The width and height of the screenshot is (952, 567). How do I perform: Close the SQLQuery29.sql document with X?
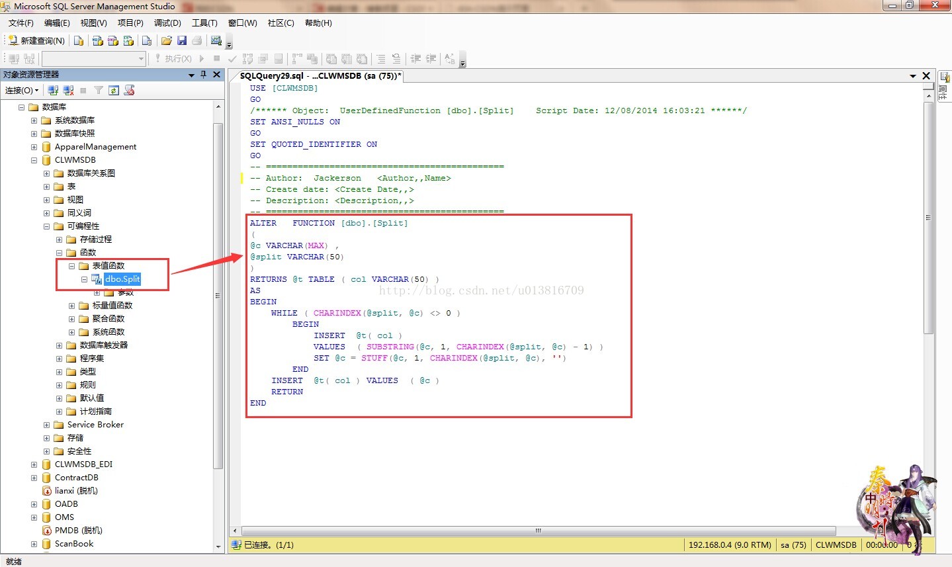[926, 76]
